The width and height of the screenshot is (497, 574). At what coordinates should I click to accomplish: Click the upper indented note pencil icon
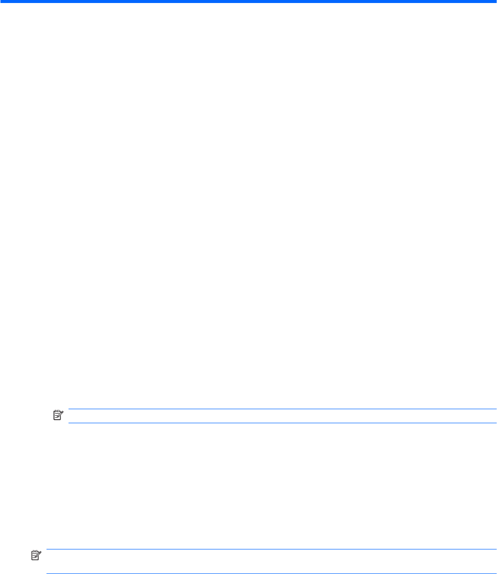coord(59,415)
